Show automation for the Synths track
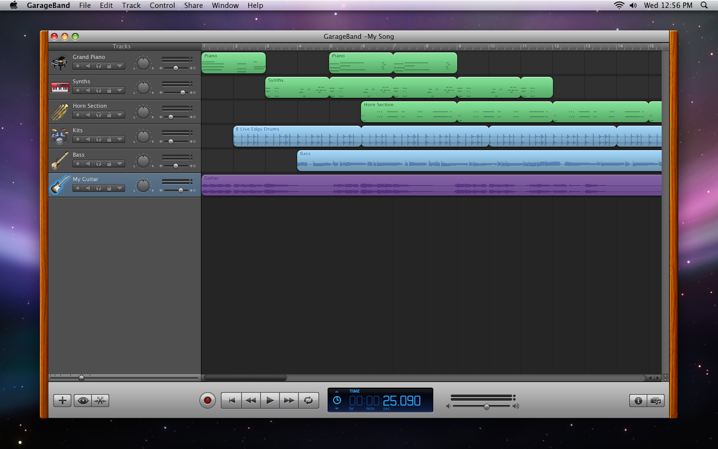The image size is (718, 449). click(x=120, y=90)
